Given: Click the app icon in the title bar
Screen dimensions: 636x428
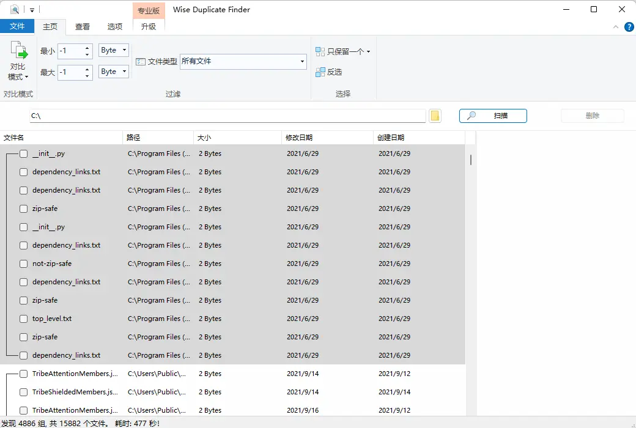Looking at the screenshot, I should (15, 9).
